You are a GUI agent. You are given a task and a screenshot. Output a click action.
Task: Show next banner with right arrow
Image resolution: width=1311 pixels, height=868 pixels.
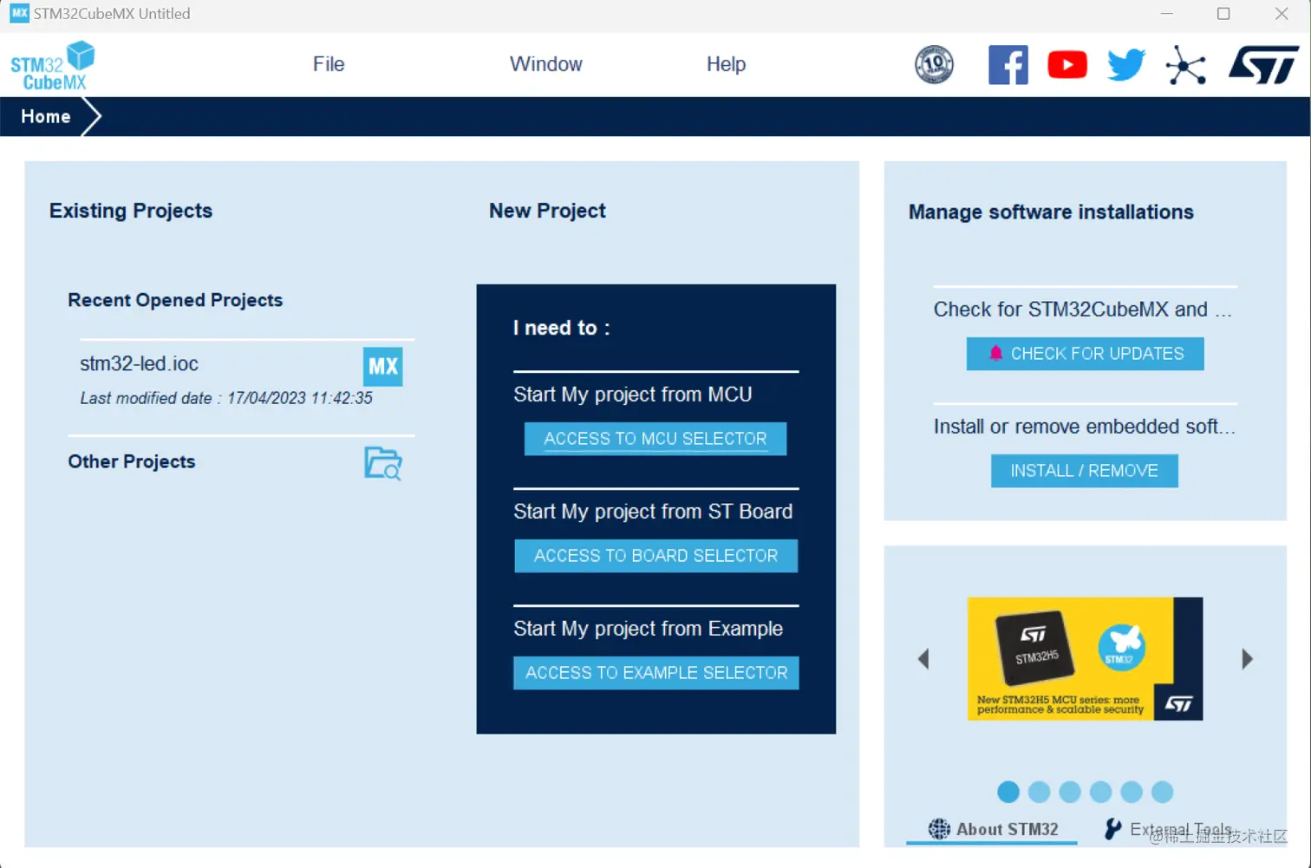point(1247,659)
